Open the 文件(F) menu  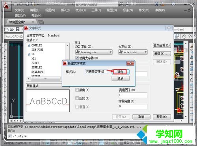point(19,10)
